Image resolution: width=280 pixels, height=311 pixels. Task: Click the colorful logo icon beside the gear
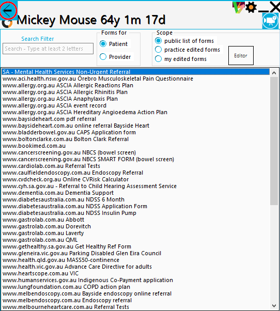[x=239, y=7]
